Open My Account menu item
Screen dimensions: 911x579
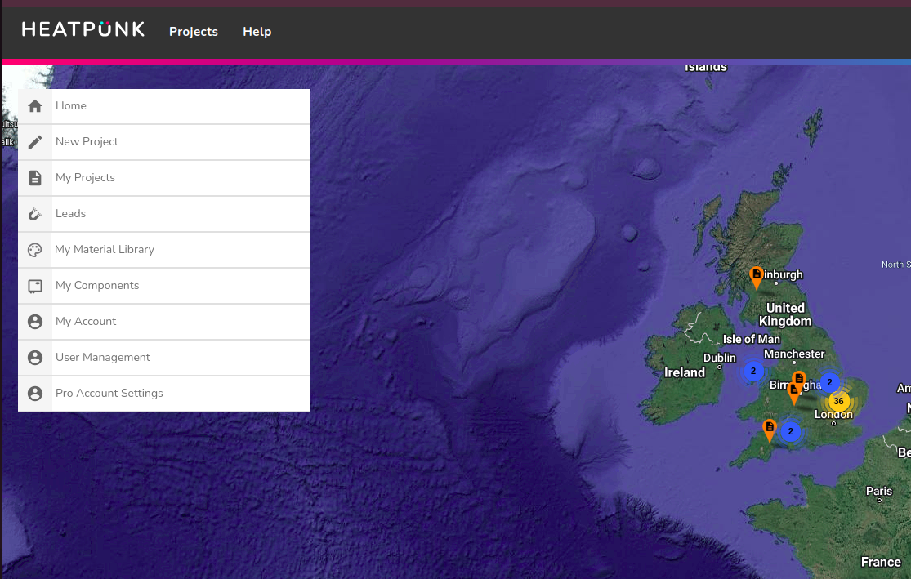[x=164, y=323]
